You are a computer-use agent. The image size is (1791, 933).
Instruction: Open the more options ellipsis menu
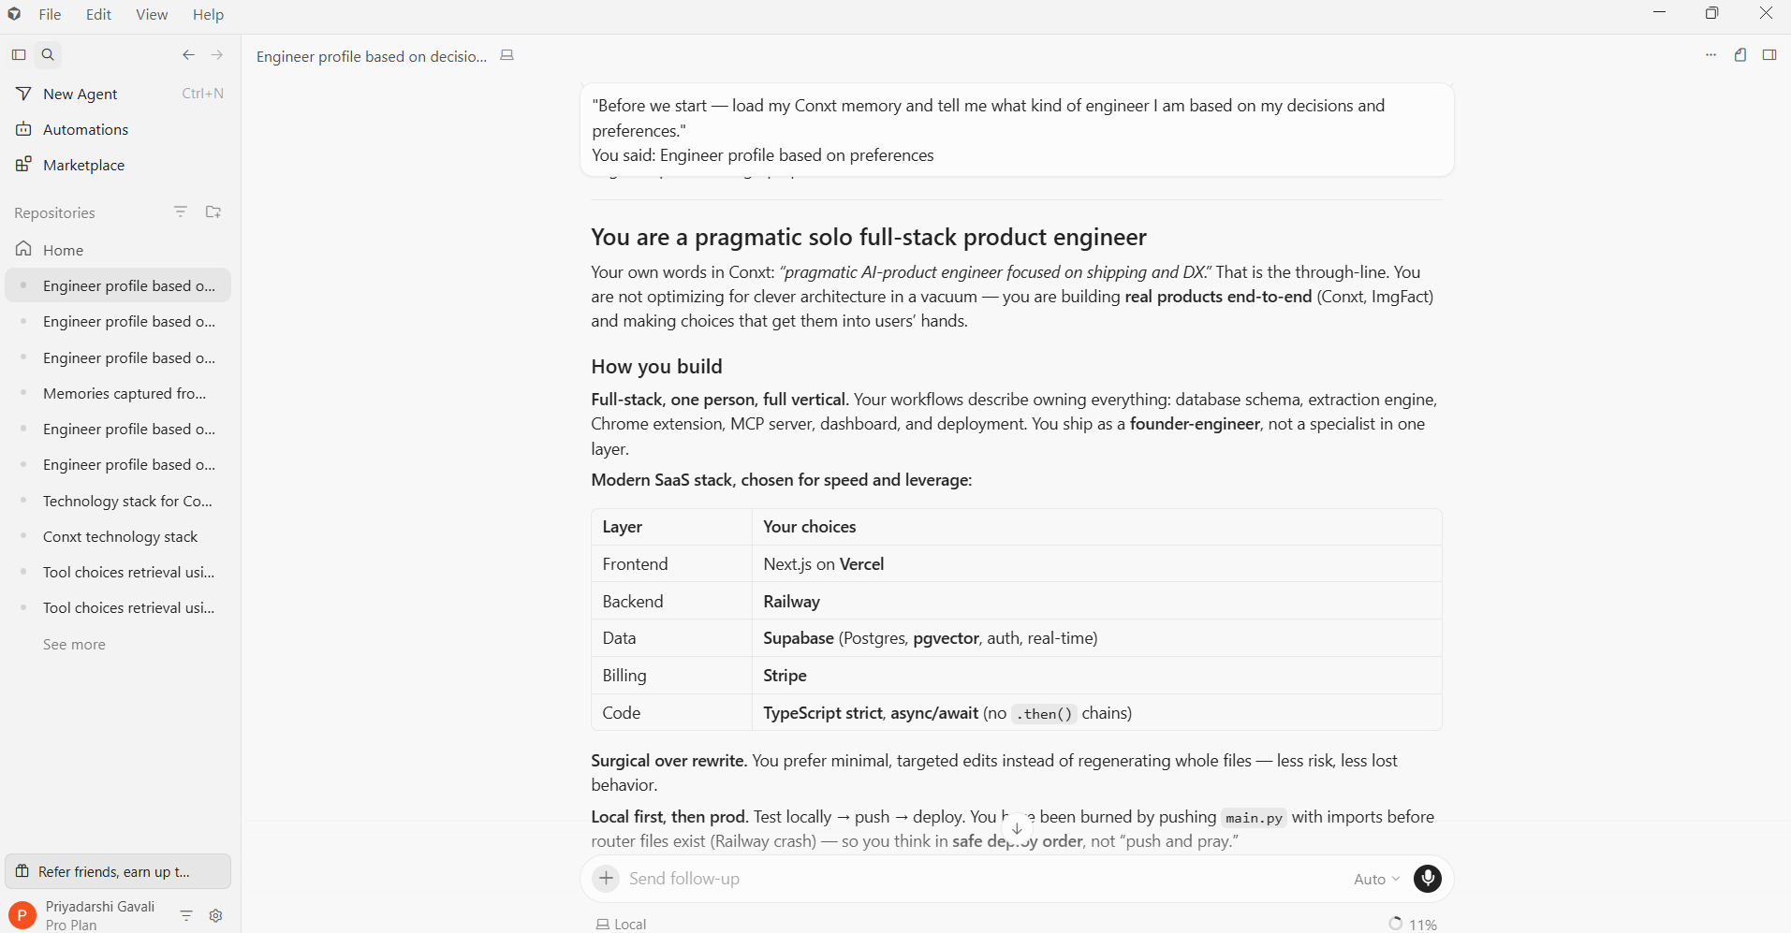pyautogui.click(x=1710, y=55)
